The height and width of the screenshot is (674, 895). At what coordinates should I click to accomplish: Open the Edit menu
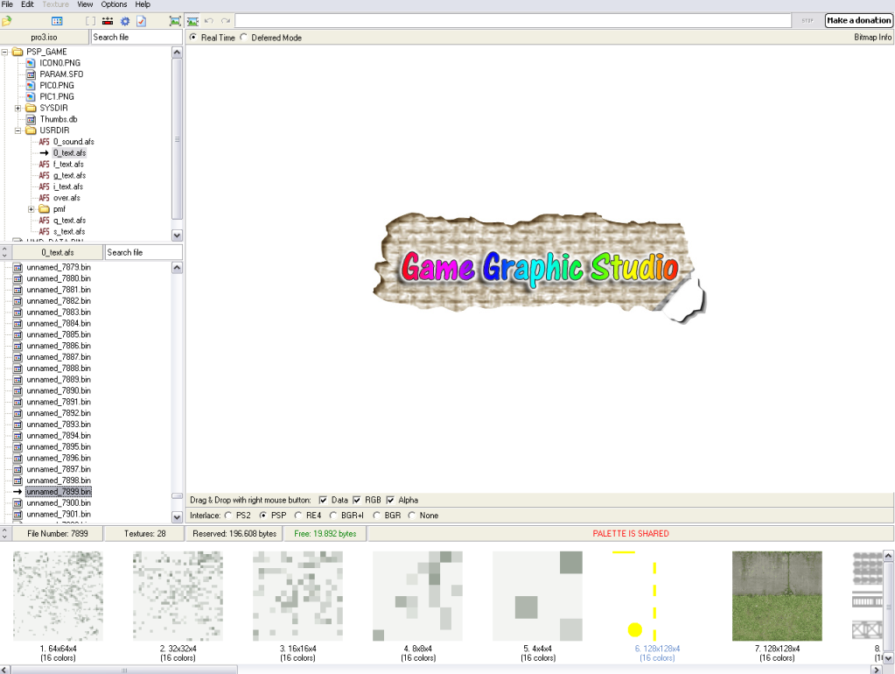coord(27,4)
